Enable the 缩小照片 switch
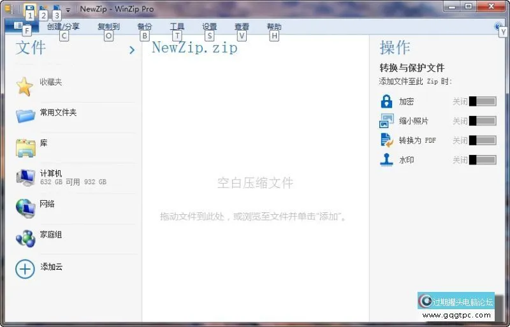Image resolution: width=510 pixels, height=327 pixels. (x=482, y=121)
